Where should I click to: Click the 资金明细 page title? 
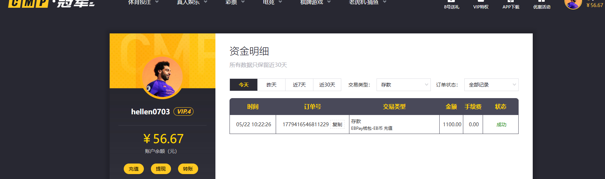pyautogui.click(x=249, y=51)
